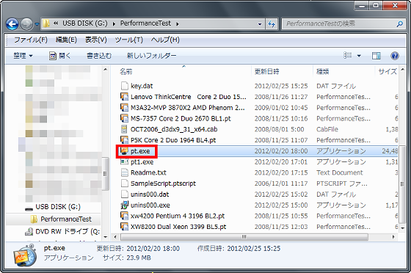Click the file list scroll-down arrow
The image size is (411, 273).
403,228
